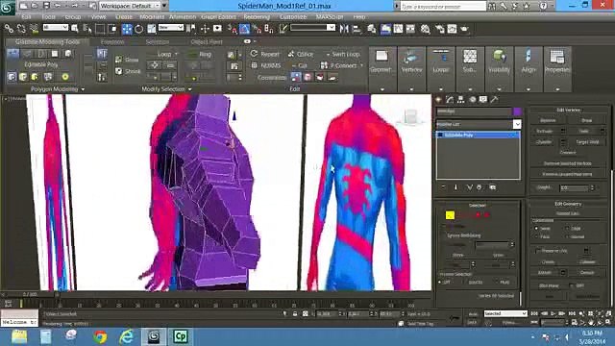Switch to the Freeform ribbon tab

112,41
